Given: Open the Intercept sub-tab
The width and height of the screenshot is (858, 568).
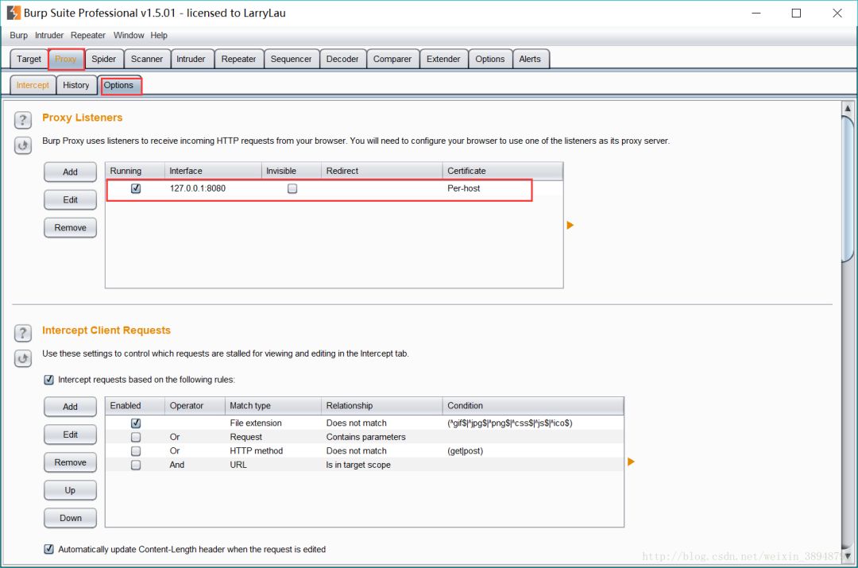Looking at the screenshot, I should click(33, 85).
